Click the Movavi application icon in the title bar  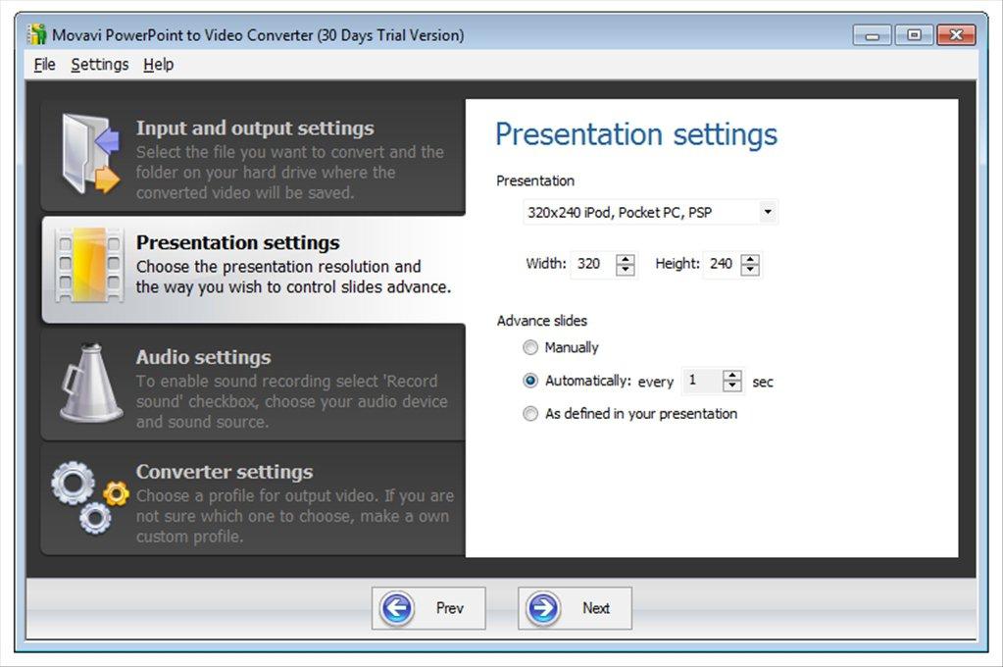[x=37, y=33]
